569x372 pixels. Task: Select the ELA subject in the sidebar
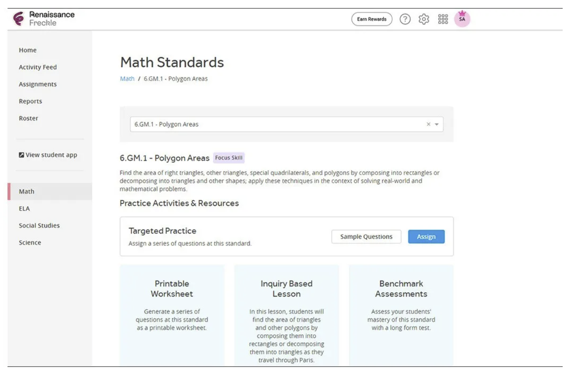(24, 208)
